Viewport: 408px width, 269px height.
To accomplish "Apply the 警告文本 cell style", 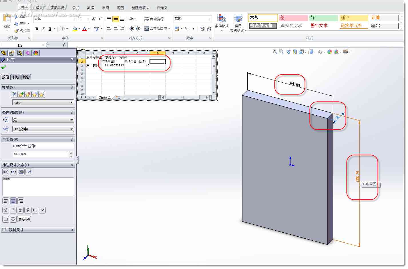I will [323, 26].
